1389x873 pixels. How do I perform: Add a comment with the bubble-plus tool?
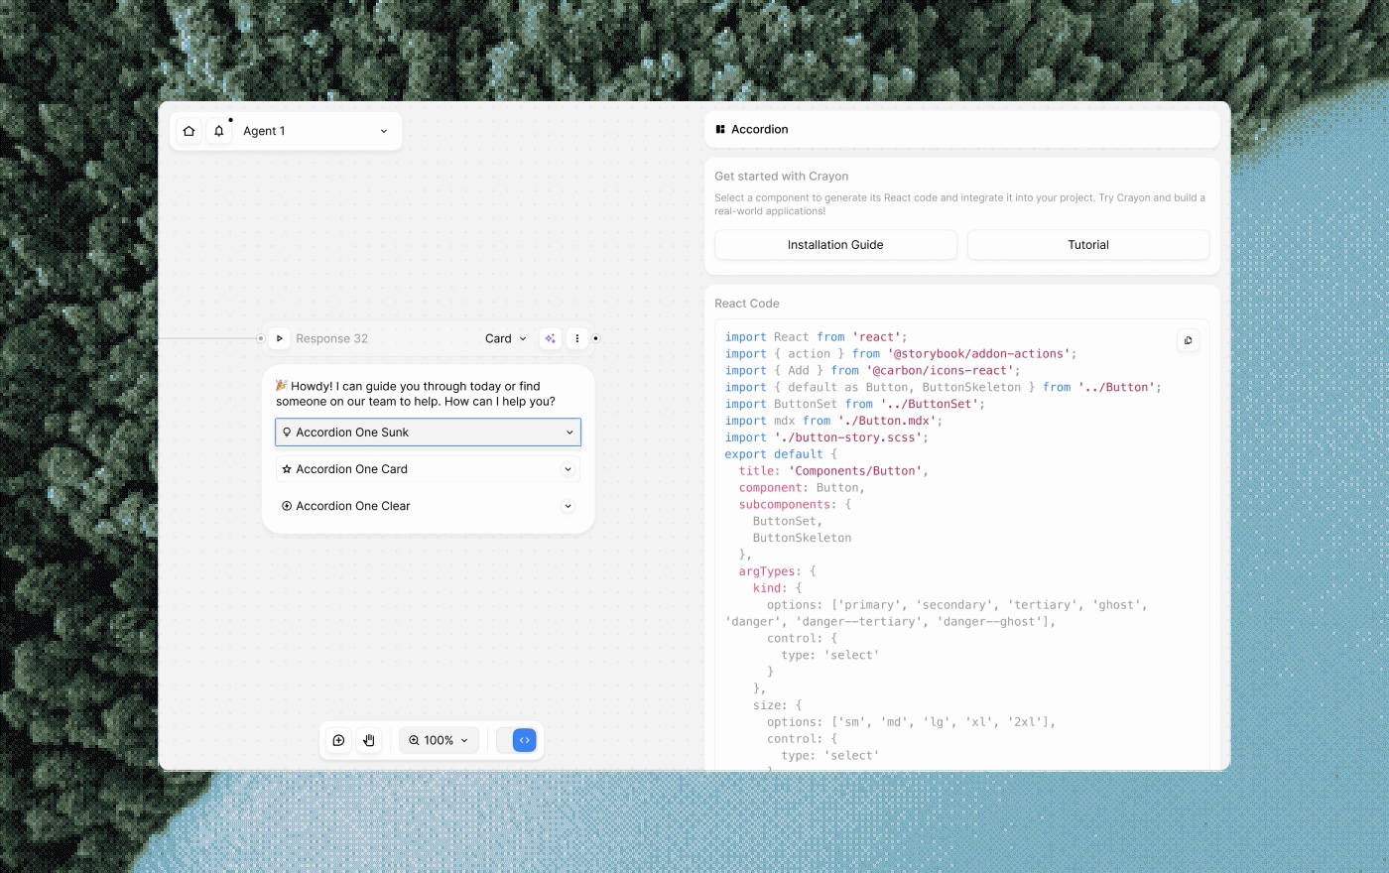coord(339,740)
